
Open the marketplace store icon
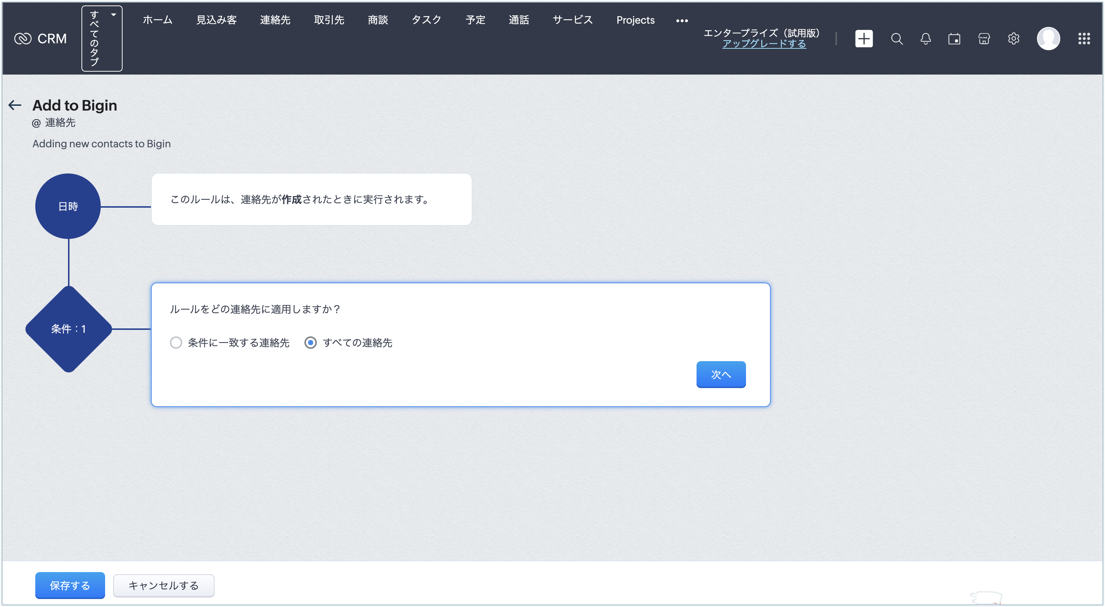pos(984,39)
